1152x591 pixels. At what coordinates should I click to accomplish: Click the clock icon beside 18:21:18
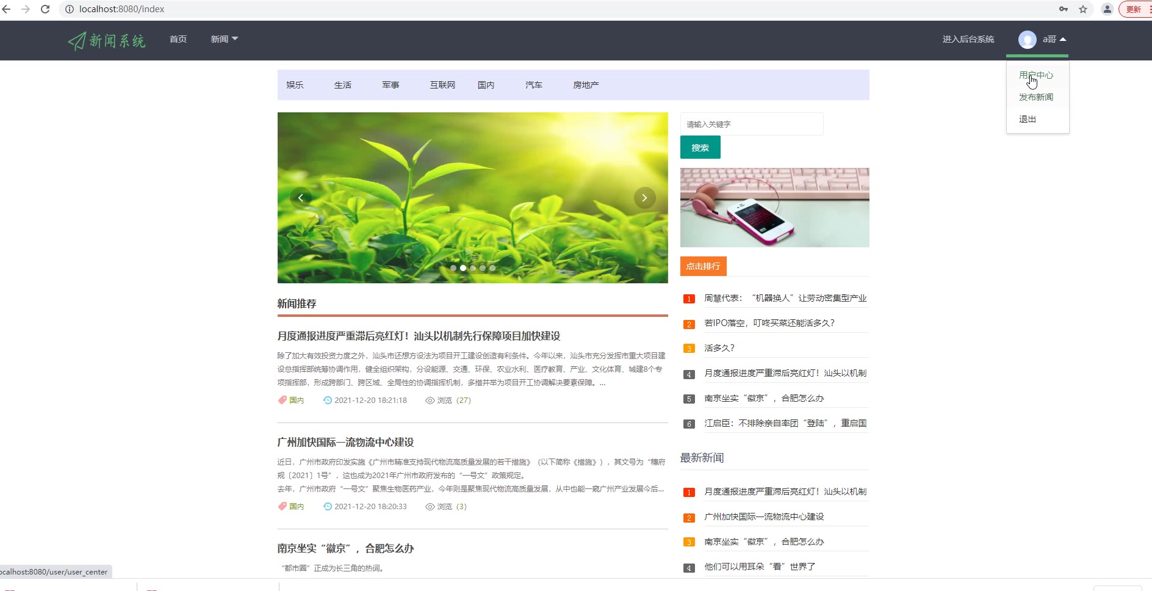tap(328, 401)
